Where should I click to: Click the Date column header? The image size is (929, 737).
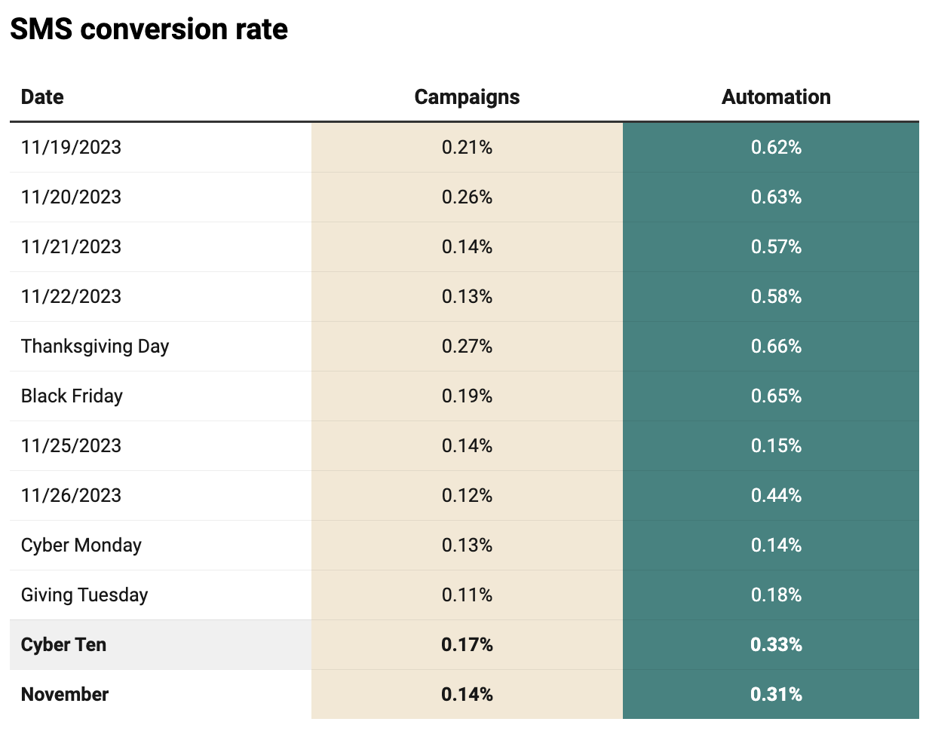(x=42, y=97)
